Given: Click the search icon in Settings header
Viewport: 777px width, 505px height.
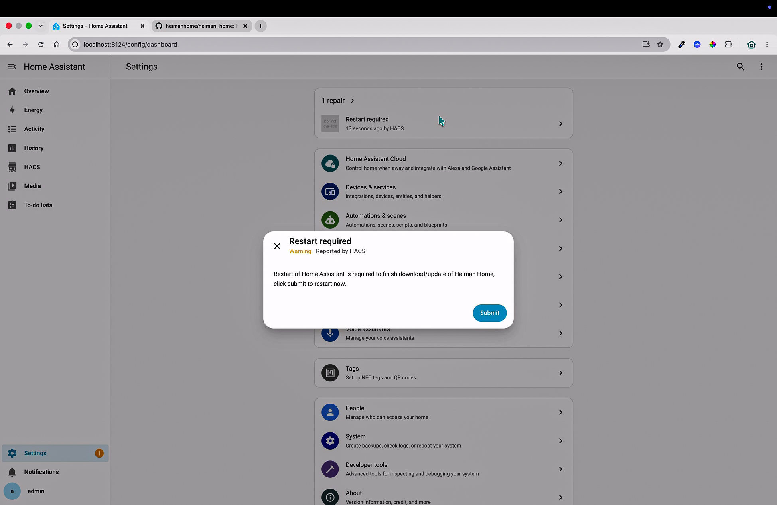Looking at the screenshot, I should coord(740,67).
